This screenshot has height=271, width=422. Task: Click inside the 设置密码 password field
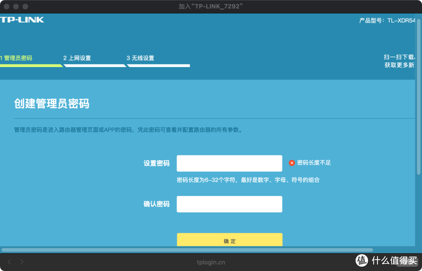pos(229,163)
